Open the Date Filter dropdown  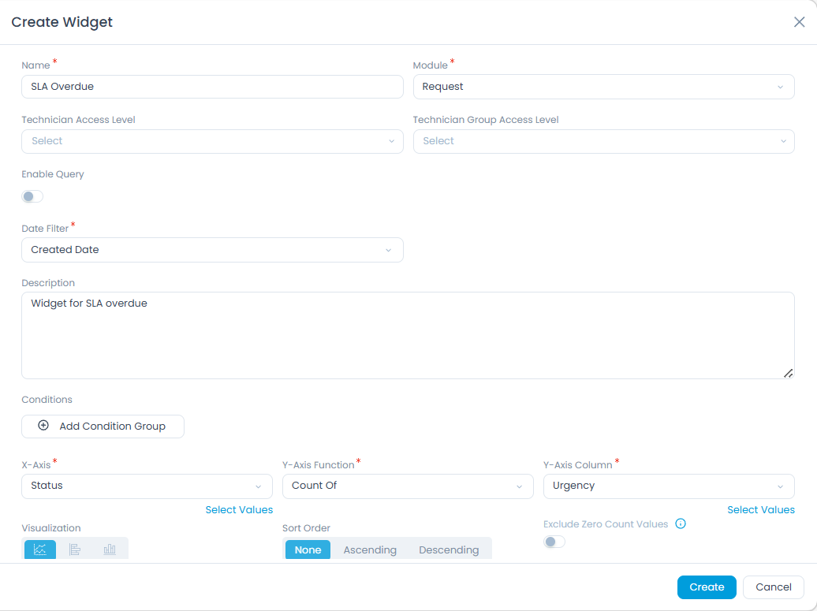(x=212, y=249)
